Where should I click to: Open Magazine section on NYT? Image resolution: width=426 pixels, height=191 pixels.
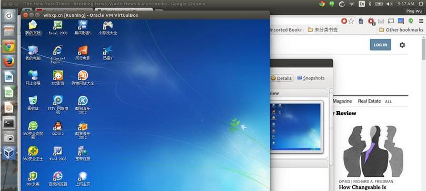pos(342,101)
